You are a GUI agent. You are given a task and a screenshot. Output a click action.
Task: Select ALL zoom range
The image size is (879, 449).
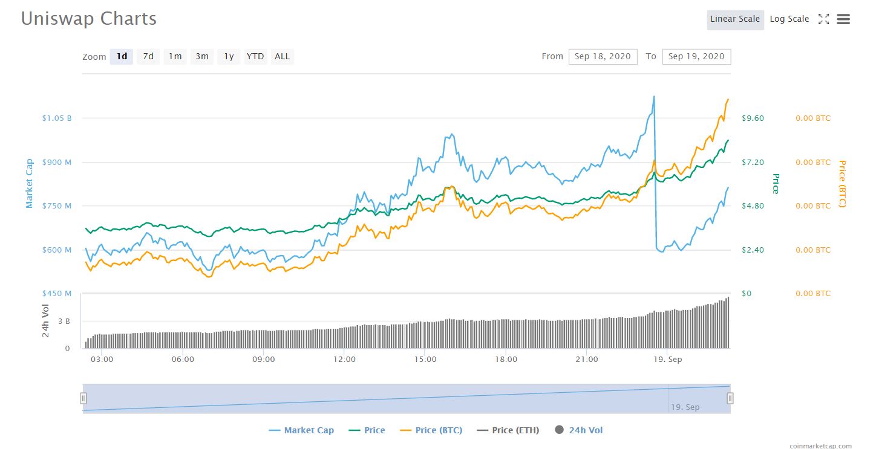pos(282,56)
